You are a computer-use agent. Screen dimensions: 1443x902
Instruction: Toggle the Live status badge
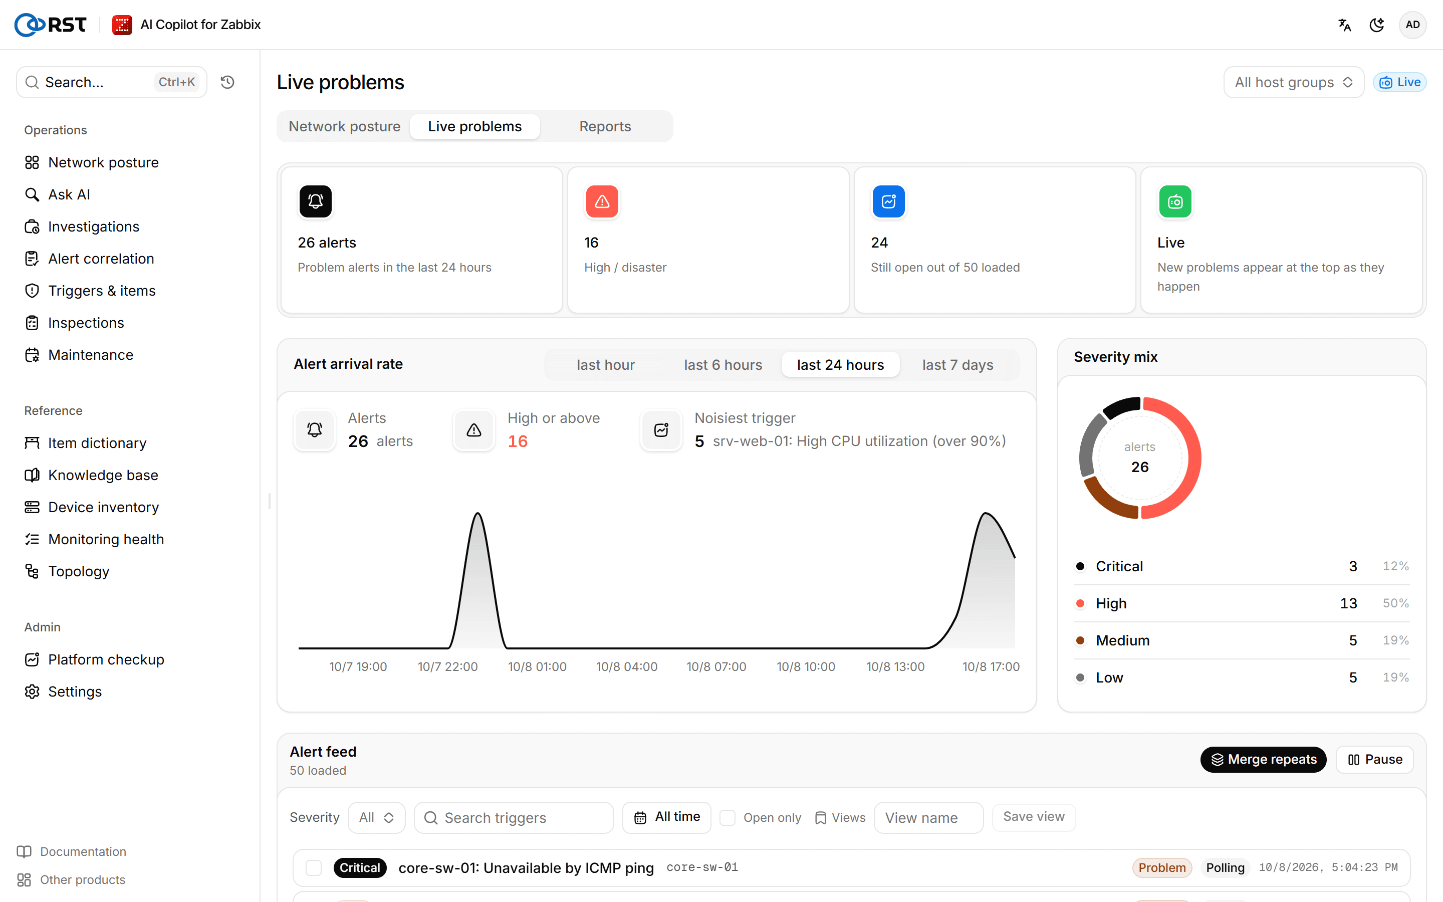(1399, 82)
